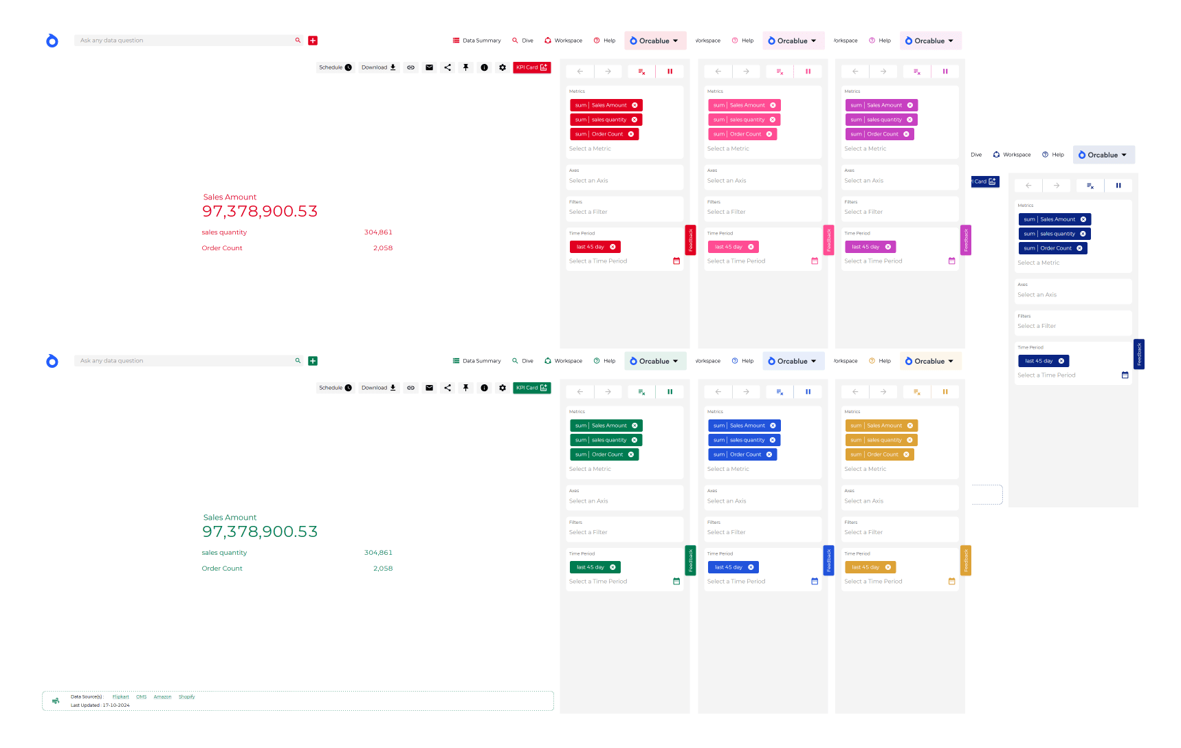Screen dimensions: 1181x748
Task: Toggle the green pause button in the green panel
Action: tap(670, 392)
